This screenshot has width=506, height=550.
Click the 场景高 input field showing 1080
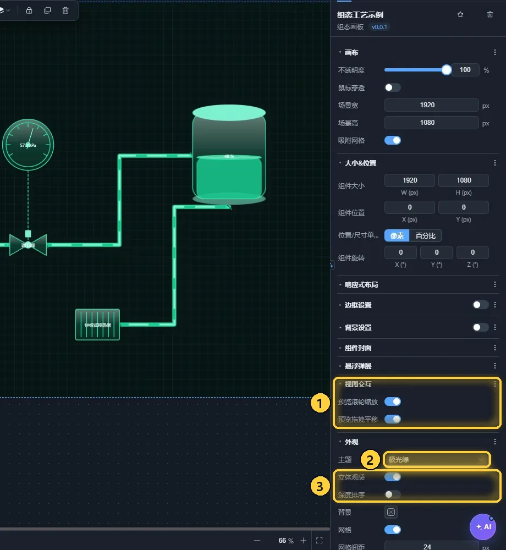click(431, 123)
